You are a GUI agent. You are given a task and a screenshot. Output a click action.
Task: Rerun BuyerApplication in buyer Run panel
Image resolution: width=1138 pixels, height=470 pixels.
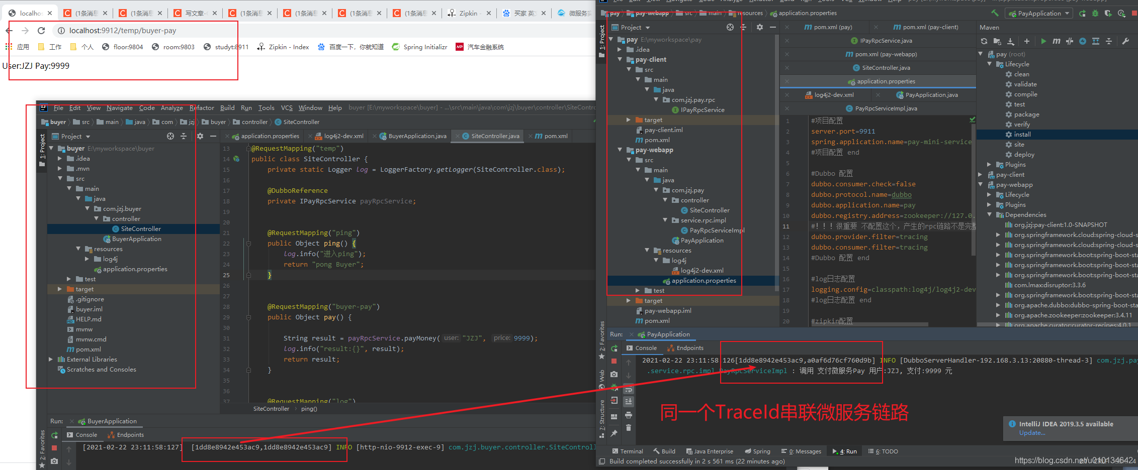pos(55,435)
